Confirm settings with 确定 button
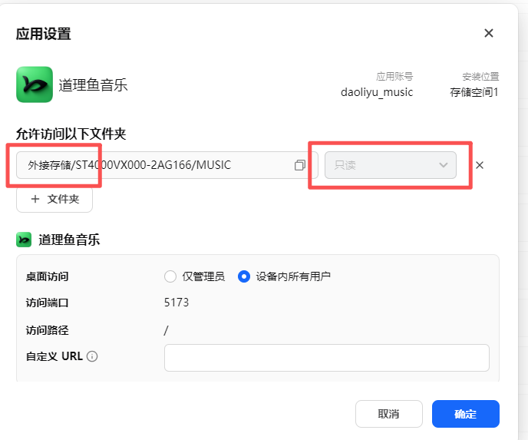This screenshot has width=528, height=440. pyautogui.click(x=466, y=414)
